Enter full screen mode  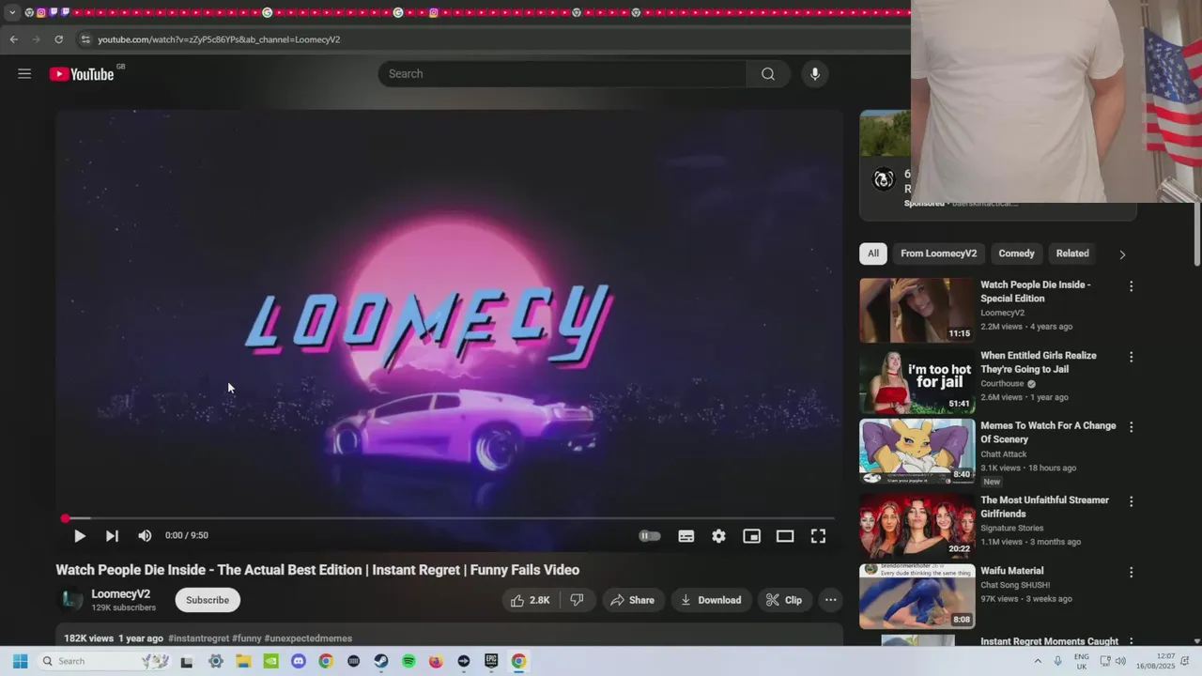818,536
